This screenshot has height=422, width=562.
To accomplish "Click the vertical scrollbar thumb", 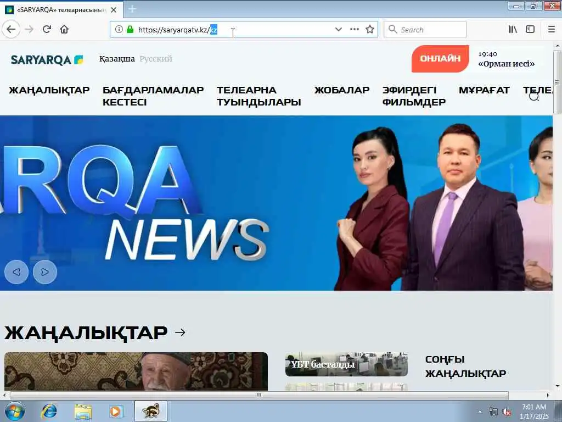I will pyautogui.click(x=557, y=82).
